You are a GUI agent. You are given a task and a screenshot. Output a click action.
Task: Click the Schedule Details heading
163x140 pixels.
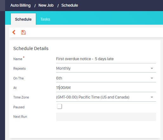tap(31, 48)
